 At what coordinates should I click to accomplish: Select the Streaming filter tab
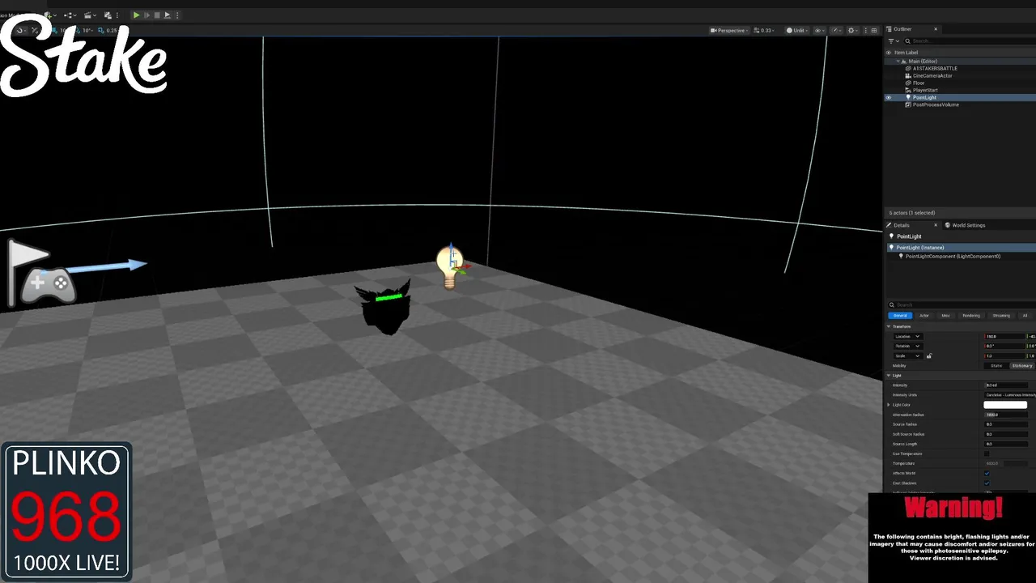pos(1001,316)
